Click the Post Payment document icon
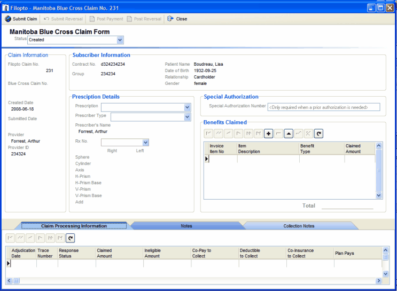The image size is (397, 291). [92, 19]
